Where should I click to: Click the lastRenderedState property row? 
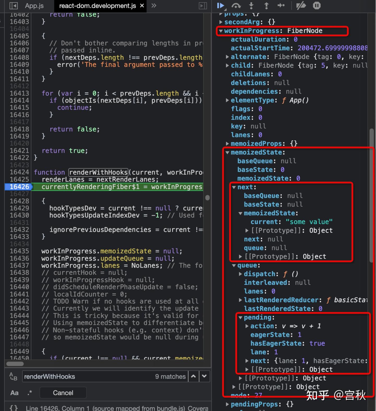283,309
